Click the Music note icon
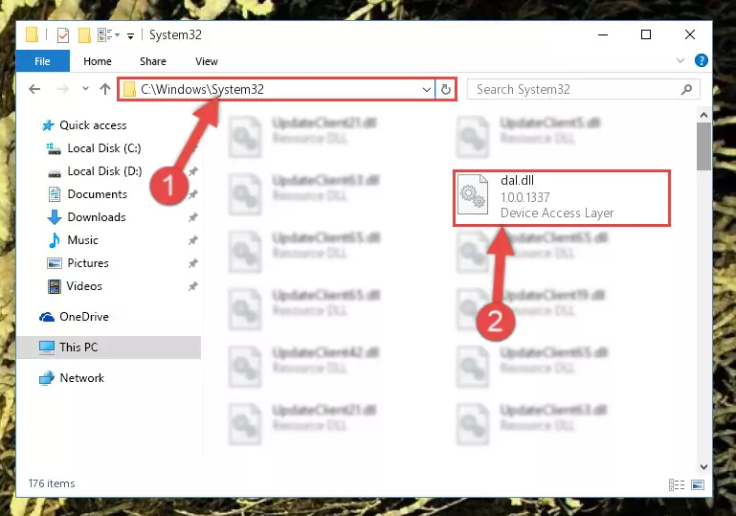 pyautogui.click(x=55, y=240)
